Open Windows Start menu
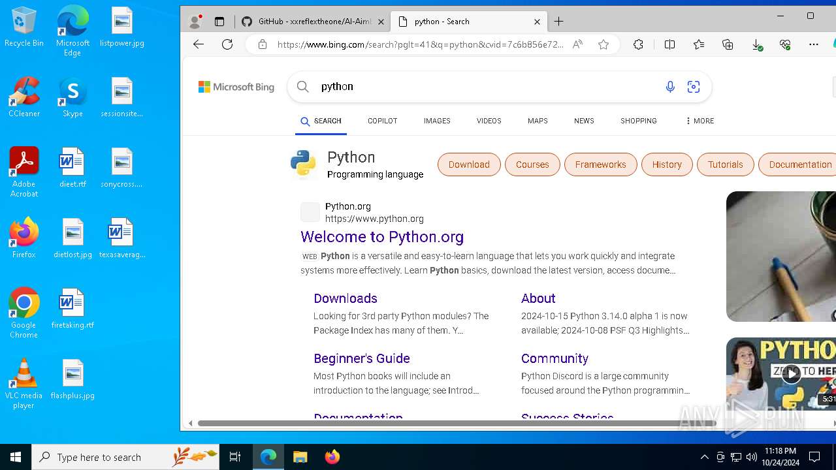The width and height of the screenshot is (836, 470). click(16, 457)
